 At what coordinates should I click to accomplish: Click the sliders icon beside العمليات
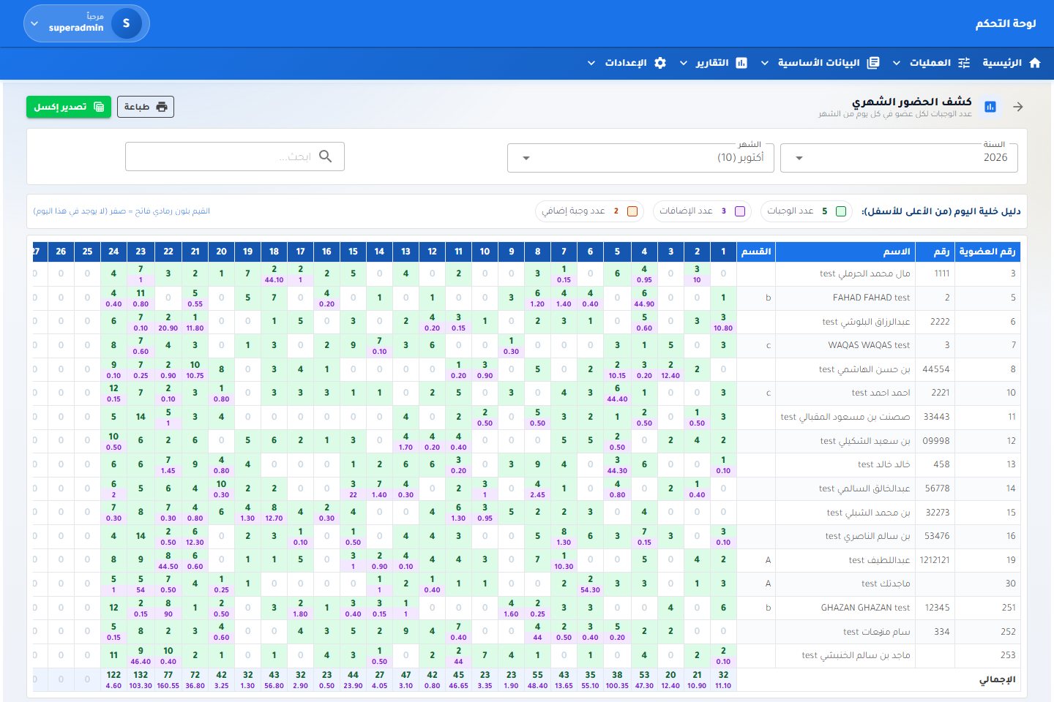[x=964, y=63]
